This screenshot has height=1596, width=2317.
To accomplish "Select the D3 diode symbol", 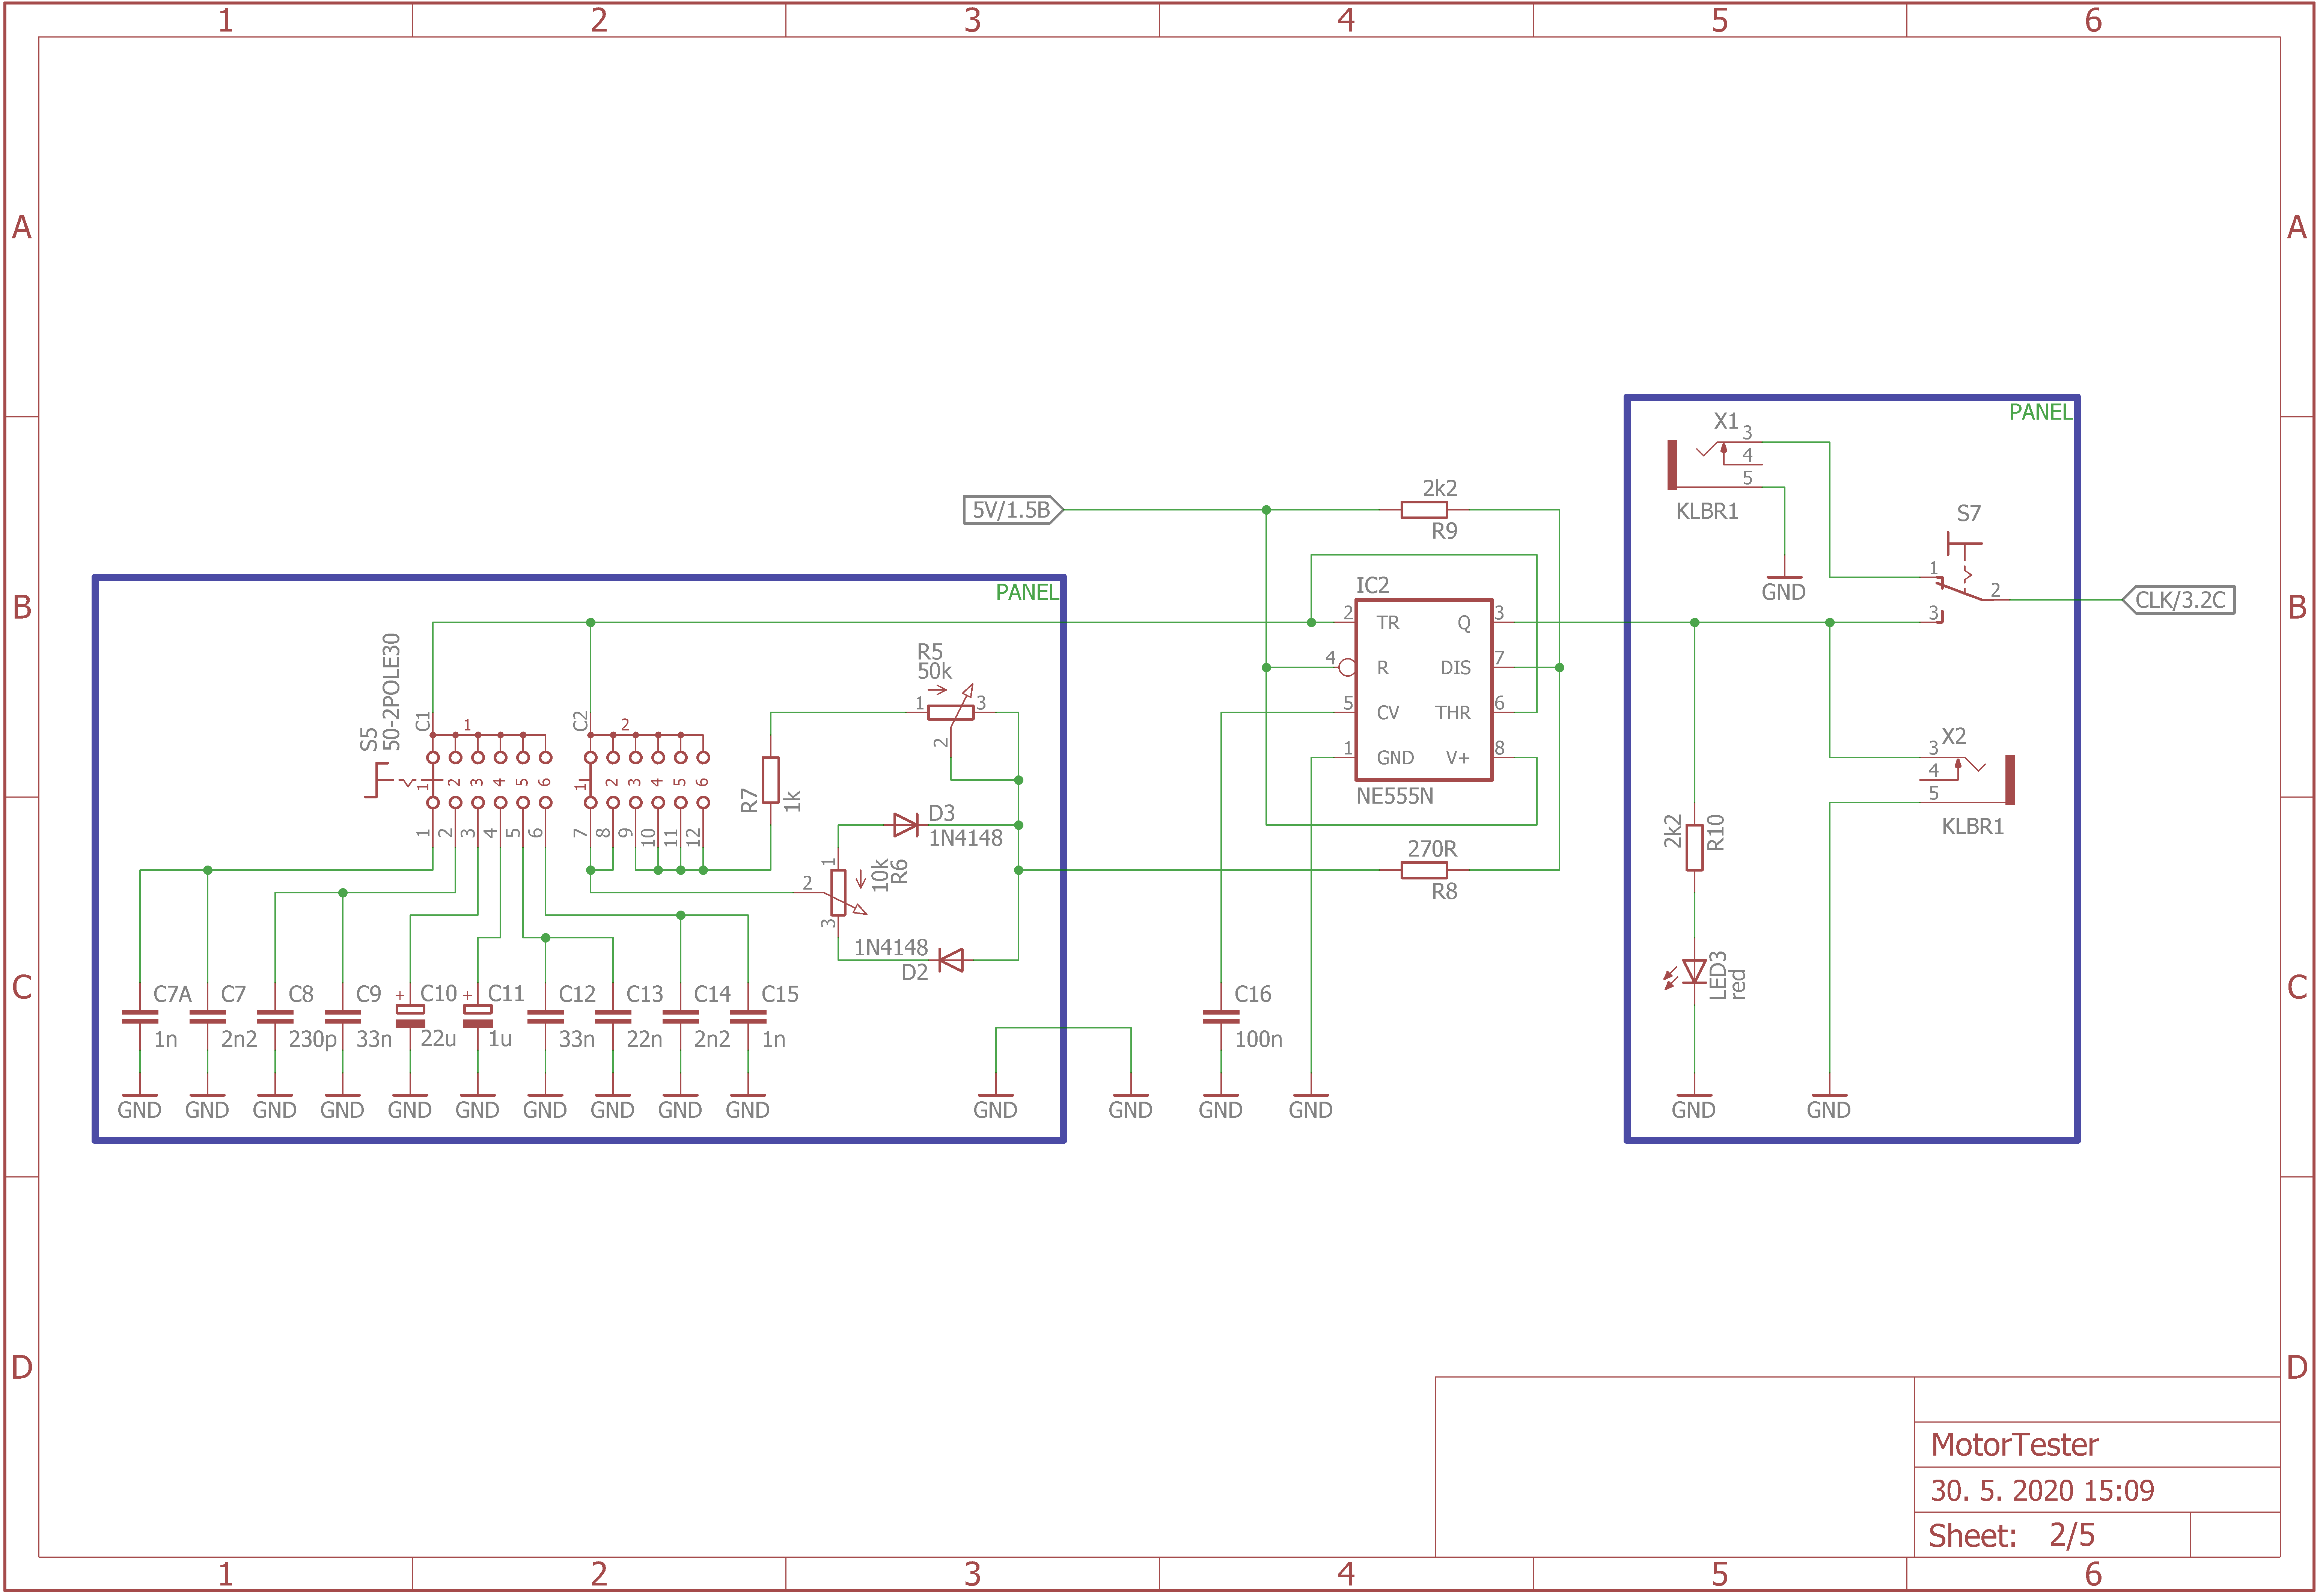I will [x=905, y=825].
